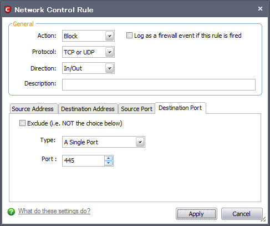
Task: Click into the Description text field
Action: tap(159, 84)
